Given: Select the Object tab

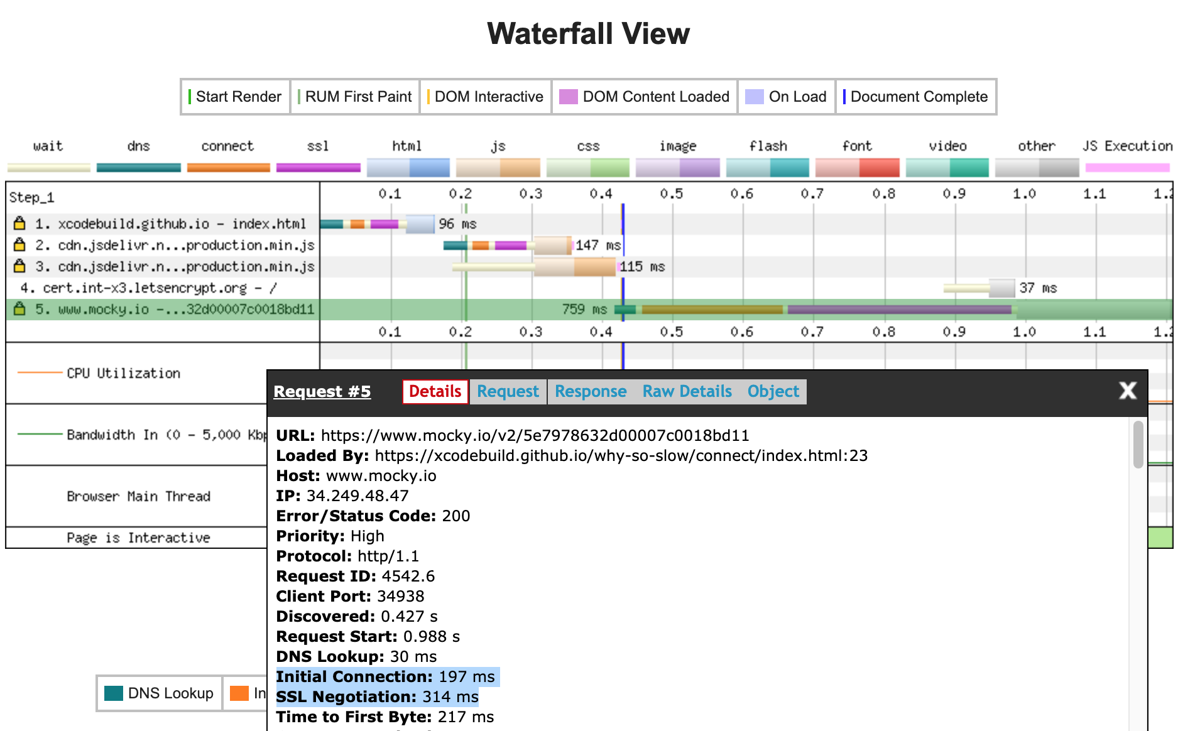Looking at the screenshot, I should [x=773, y=391].
